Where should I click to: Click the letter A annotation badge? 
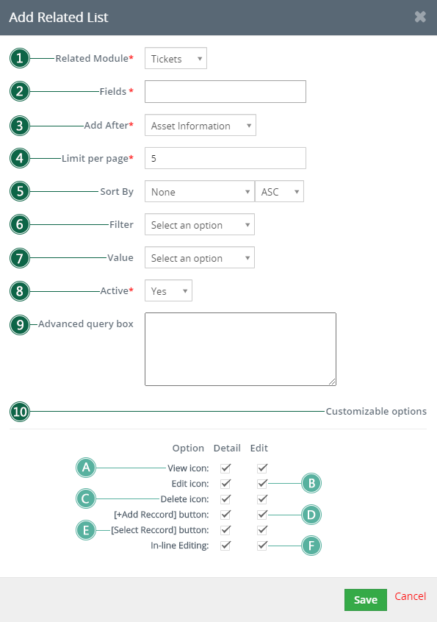click(x=86, y=468)
